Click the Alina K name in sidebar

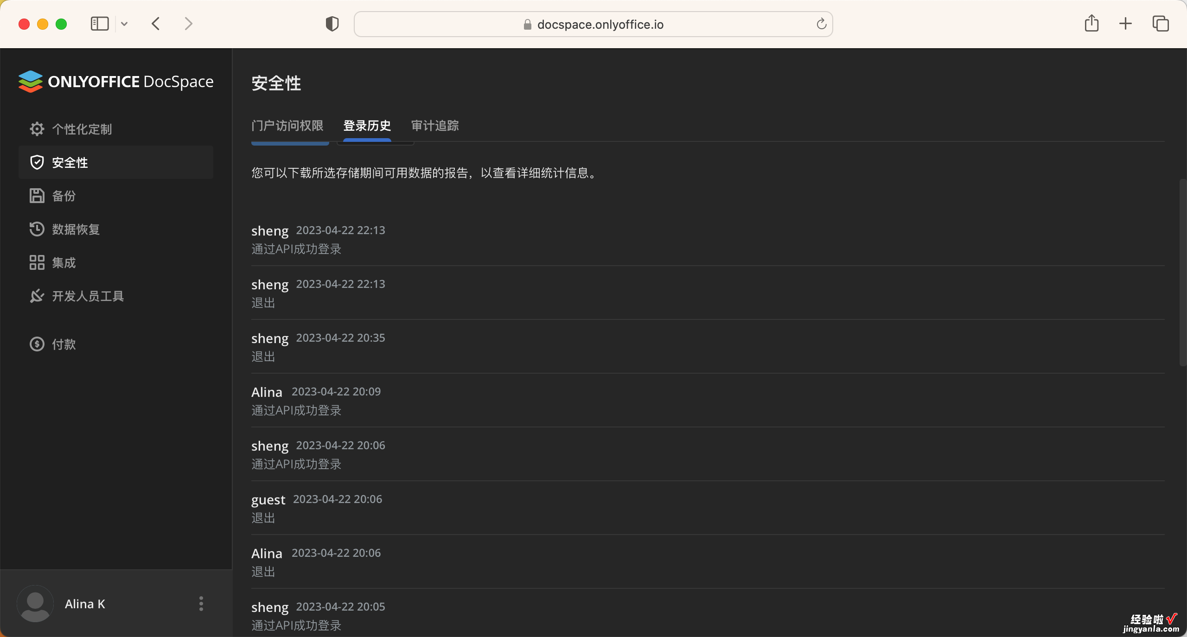[x=85, y=604]
